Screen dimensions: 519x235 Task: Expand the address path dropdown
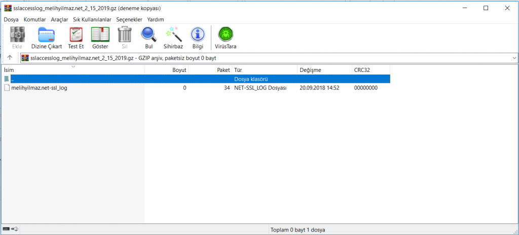pos(514,58)
